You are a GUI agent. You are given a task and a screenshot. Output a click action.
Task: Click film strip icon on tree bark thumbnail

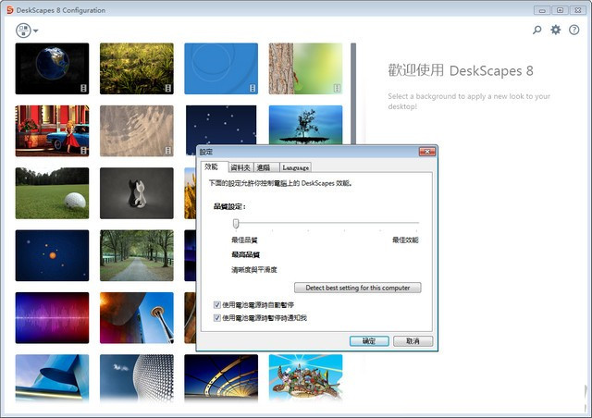point(337,88)
